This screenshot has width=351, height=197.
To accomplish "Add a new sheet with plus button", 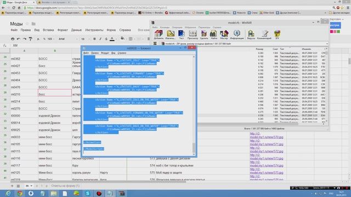I will 12,186.
